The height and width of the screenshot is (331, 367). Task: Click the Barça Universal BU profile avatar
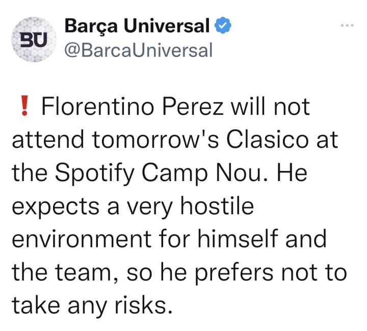point(33,38)
